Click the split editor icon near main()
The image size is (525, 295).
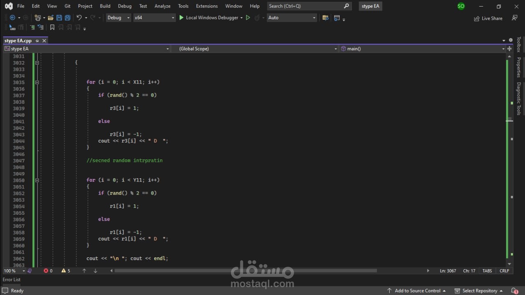[x=509, y=49]
